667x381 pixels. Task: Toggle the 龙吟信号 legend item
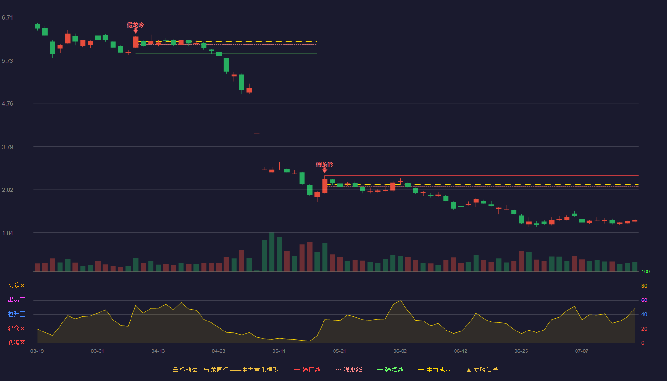(x=482, y=370)
